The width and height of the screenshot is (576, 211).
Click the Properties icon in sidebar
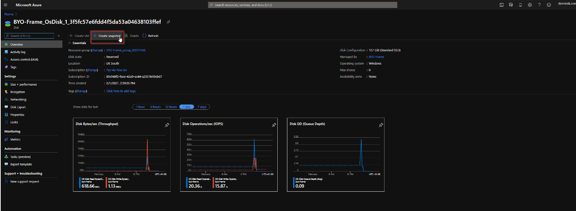6,115
